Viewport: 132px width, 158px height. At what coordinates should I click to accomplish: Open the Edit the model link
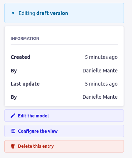pos(64,116)
